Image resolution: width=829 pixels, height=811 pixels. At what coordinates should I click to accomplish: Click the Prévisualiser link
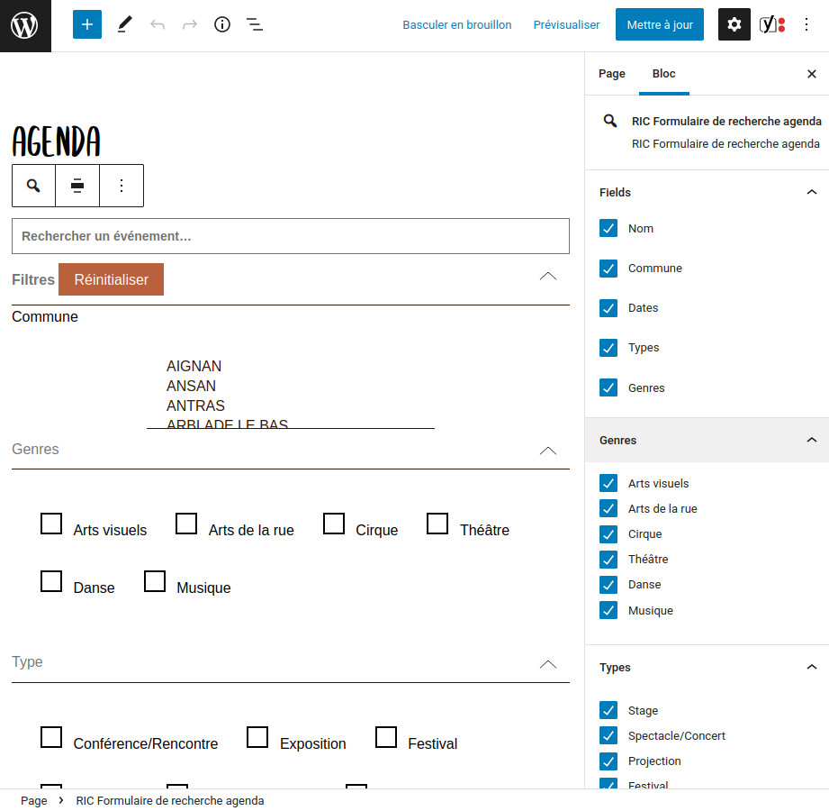point(566,25)
